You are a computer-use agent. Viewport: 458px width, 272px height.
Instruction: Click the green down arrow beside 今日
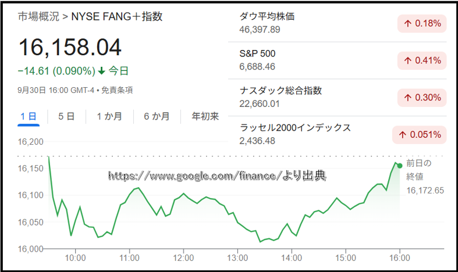click(102, 71)
